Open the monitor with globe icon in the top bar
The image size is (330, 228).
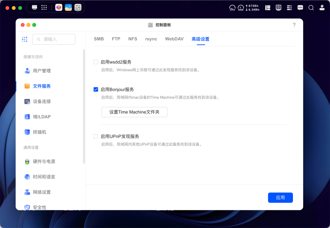[x=278, y=8]
